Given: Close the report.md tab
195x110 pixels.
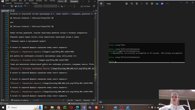Looking at the screenshot, I should click(x=13, y=11).
